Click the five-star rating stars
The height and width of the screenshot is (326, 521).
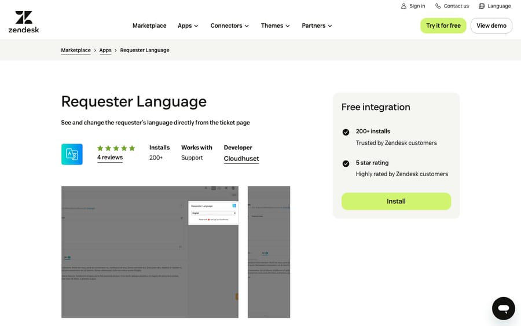pos(116,148)
